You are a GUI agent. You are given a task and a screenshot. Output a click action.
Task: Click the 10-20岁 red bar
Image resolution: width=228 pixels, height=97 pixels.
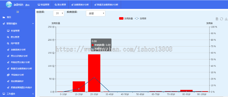79,87
